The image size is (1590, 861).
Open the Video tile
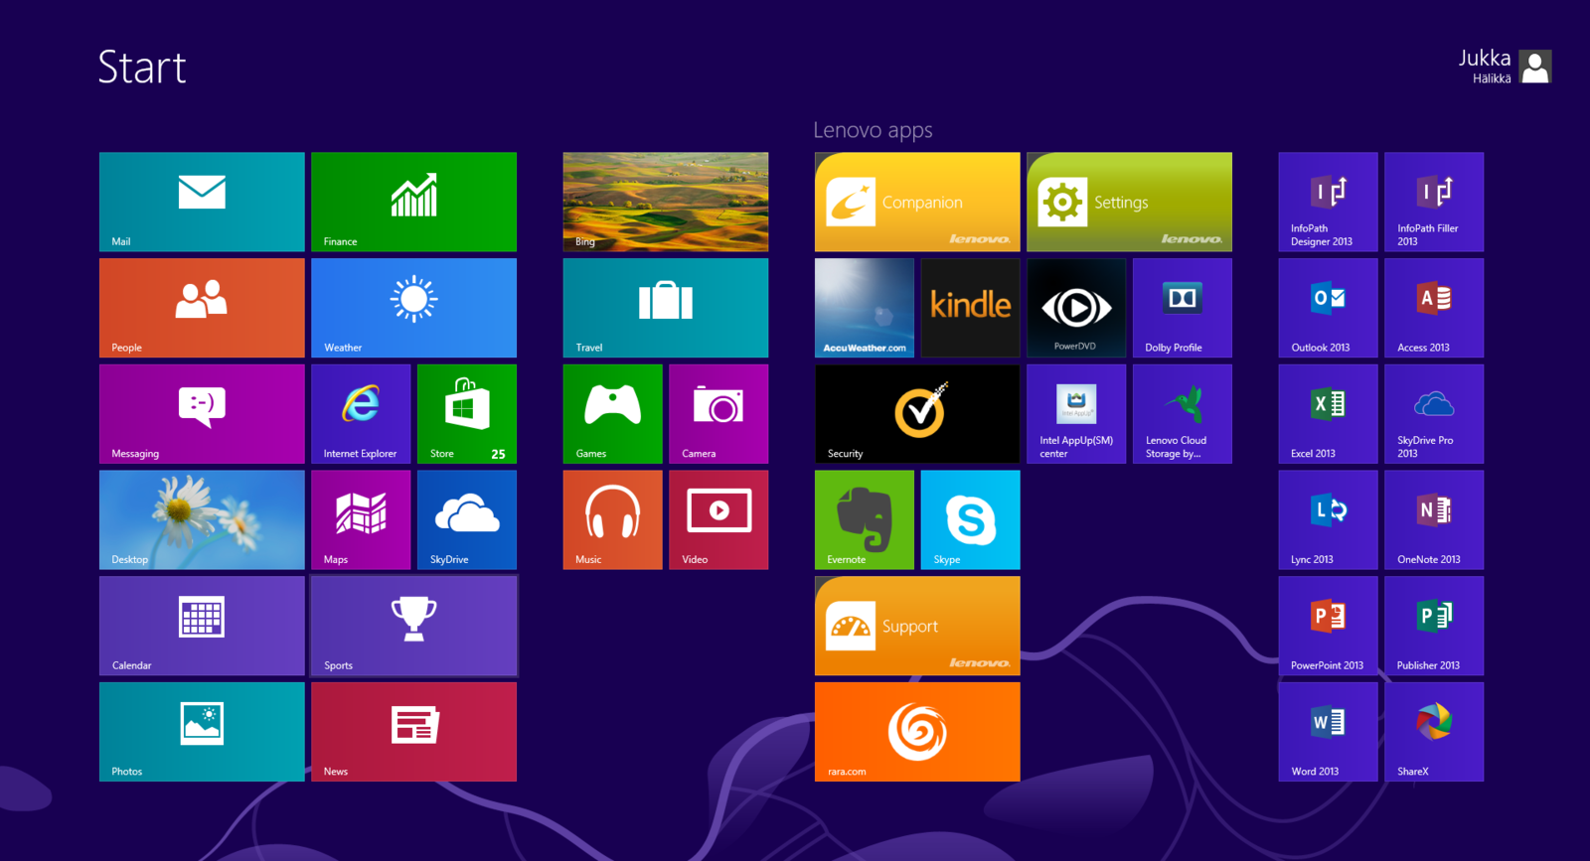[x=718, y=520]
